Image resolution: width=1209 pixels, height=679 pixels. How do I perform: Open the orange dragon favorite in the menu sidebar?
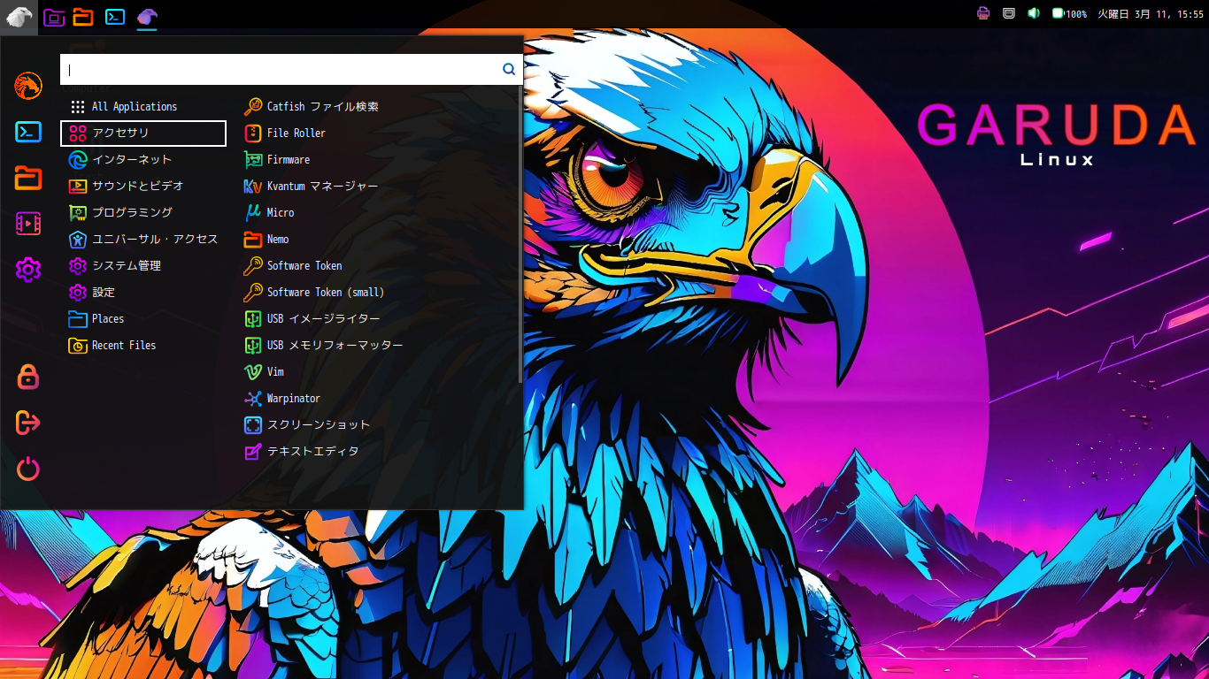coord(28,86)
